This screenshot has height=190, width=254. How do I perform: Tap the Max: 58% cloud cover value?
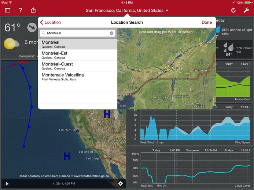click(147, 186)
